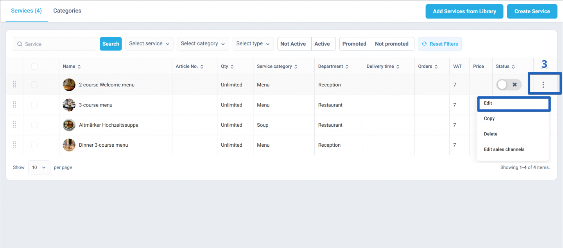Image resolution: width=563 pixels, height=248 pixels.
Task: Sort by Delivery time column arrows
Action: [398, 66]
